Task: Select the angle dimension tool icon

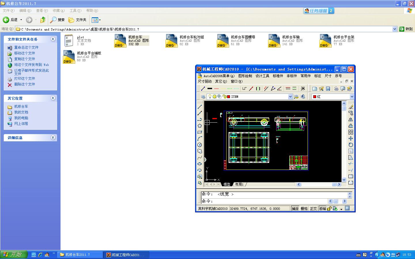Action: click(279, 89)
